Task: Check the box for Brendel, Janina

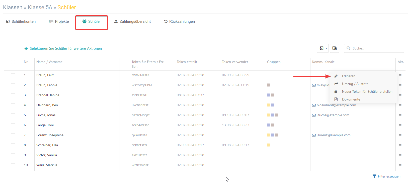Action: [13, 95]
